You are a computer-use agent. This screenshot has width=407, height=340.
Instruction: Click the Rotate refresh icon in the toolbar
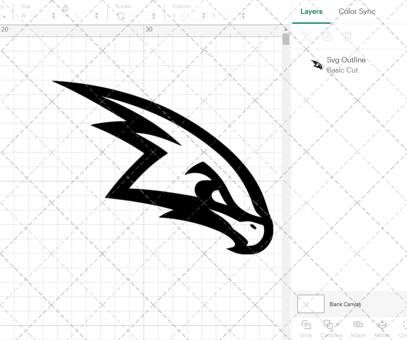(x=120, y=15)
